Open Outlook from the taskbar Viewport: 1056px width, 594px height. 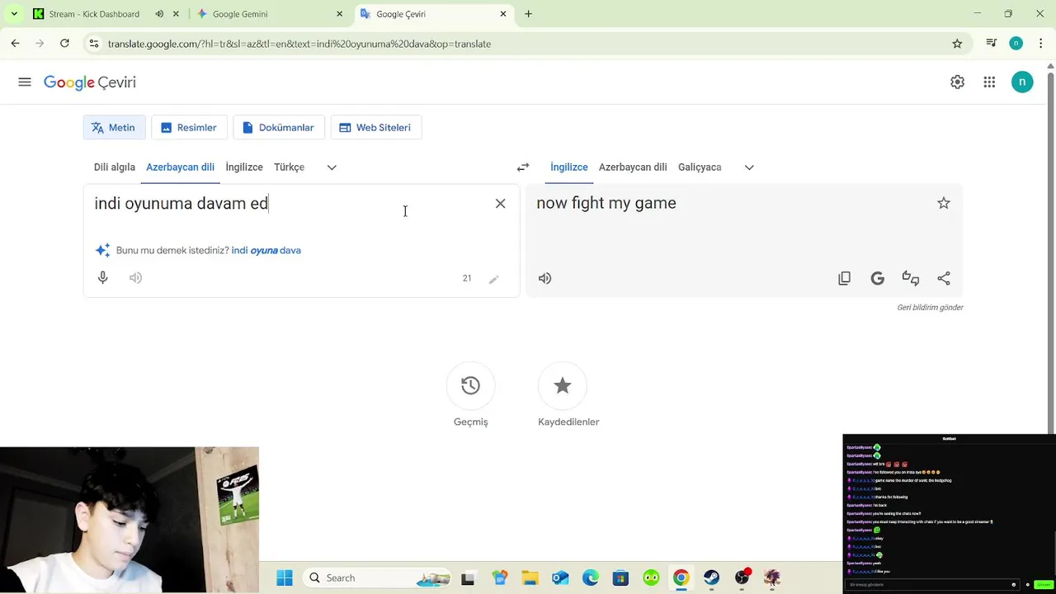560,578
